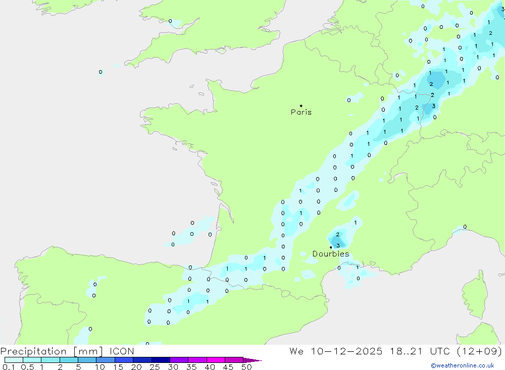Click the value '3' just above Dourbies
Viewport: 505px width, 370px height.
(338, 245)
